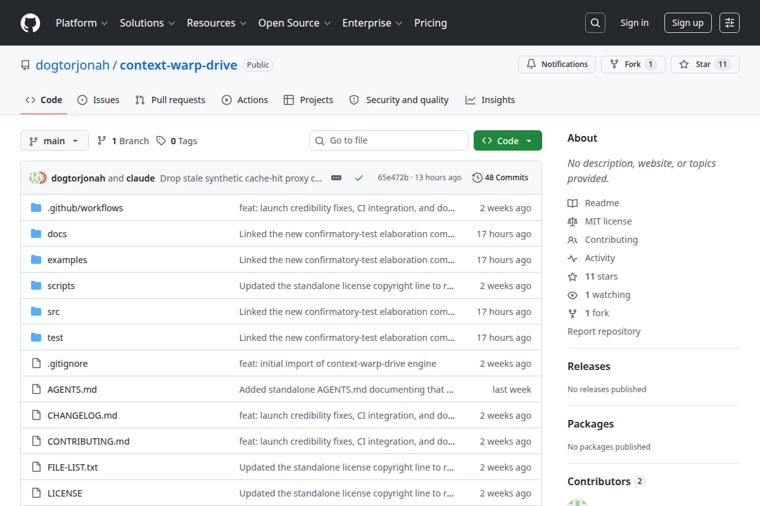Open the CONTRIBUTING.md file
Image resolution: width=760 pixels, height=506 pixels.
click(x=89, y=441)
